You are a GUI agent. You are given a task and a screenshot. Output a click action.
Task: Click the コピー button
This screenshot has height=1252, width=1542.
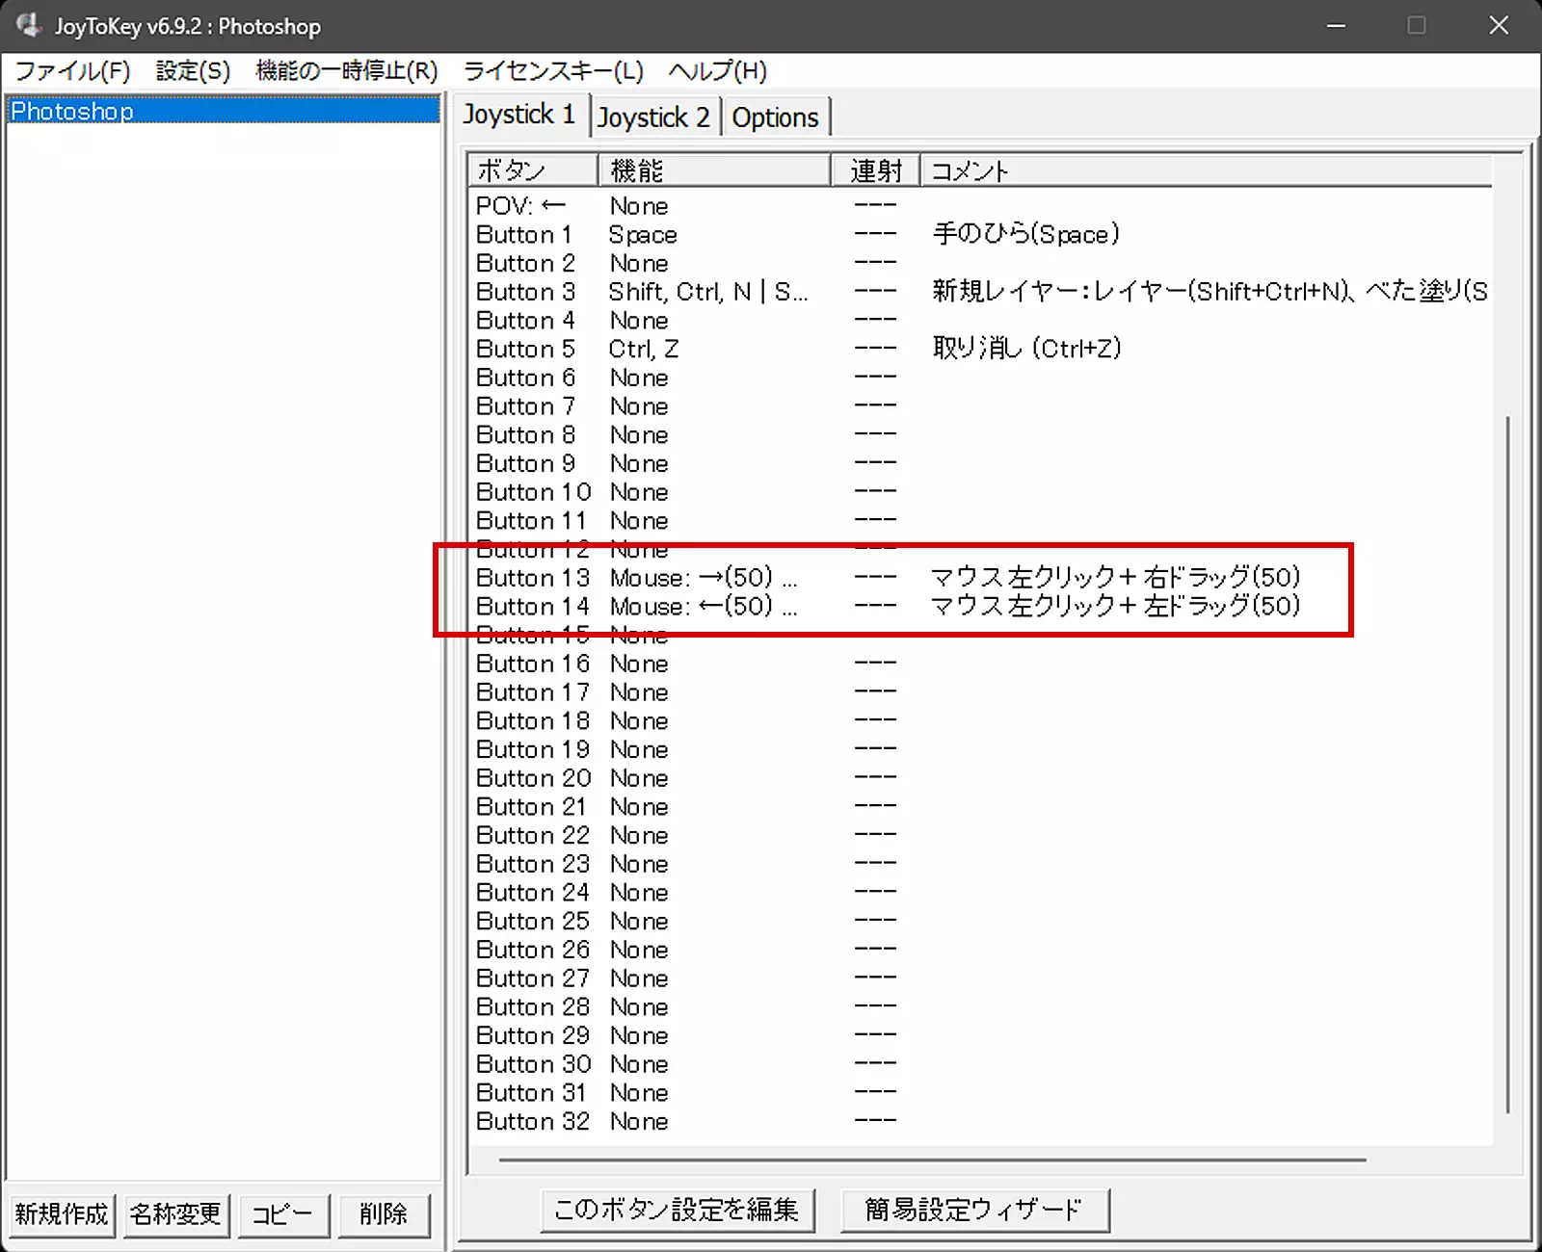point(282,1213)
